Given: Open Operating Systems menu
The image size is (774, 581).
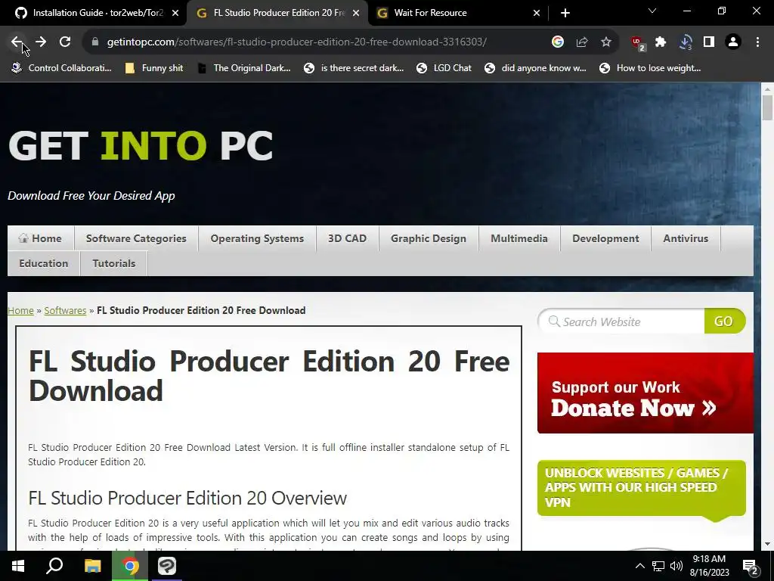Looking at the screenshot, I should point(257,238).
